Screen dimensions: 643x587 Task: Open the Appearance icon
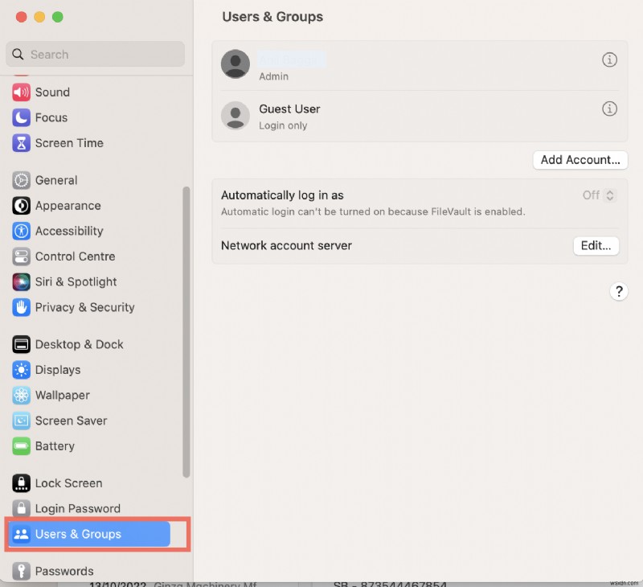[21, 206]
